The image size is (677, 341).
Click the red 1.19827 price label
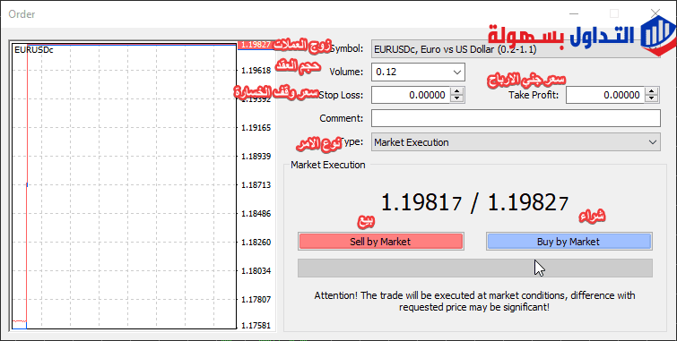point(256,45)
